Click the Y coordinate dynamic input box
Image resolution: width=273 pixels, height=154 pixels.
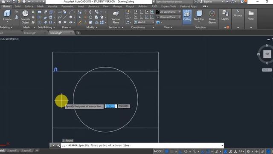tap(124, 106)
